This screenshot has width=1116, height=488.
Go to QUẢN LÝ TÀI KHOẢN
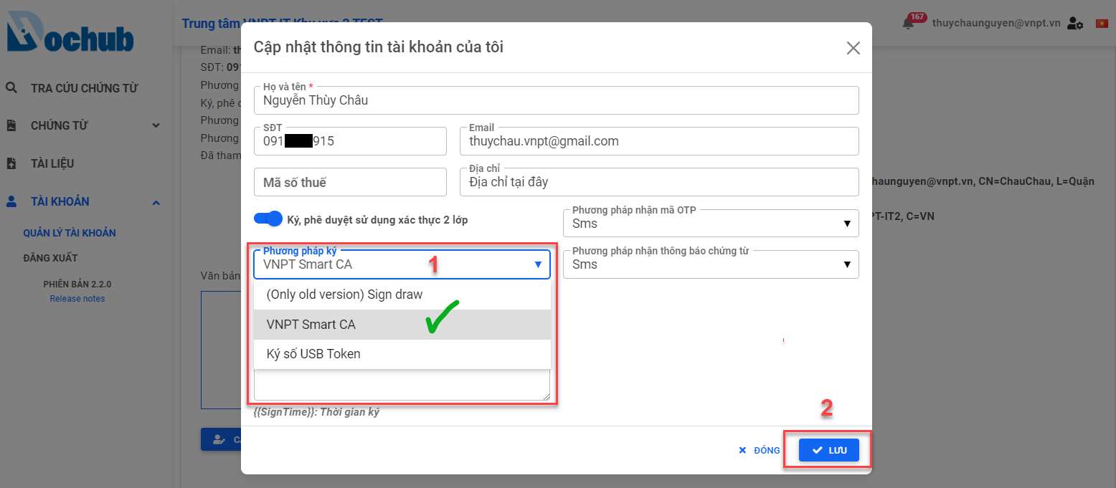point(70,233)
